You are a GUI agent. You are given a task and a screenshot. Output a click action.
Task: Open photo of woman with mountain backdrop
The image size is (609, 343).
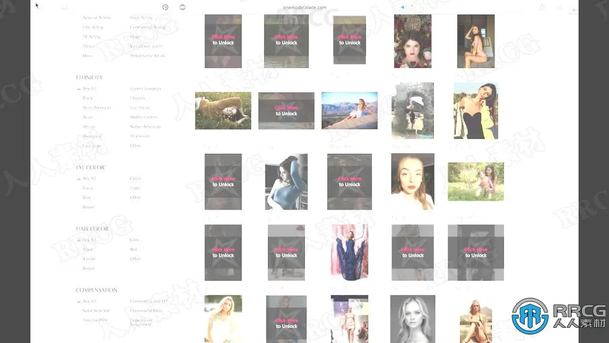click(x=350, y=111)
